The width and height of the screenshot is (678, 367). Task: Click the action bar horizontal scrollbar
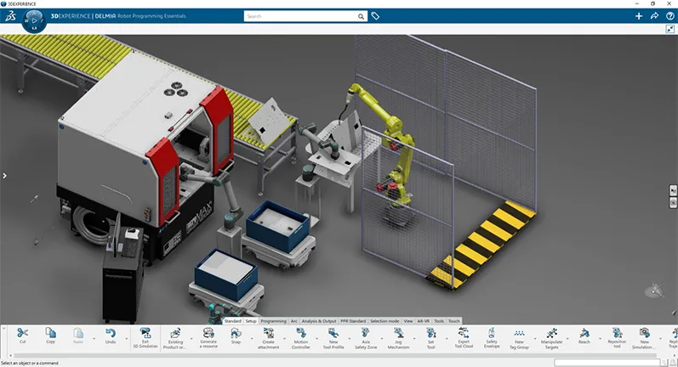(337, 355)
